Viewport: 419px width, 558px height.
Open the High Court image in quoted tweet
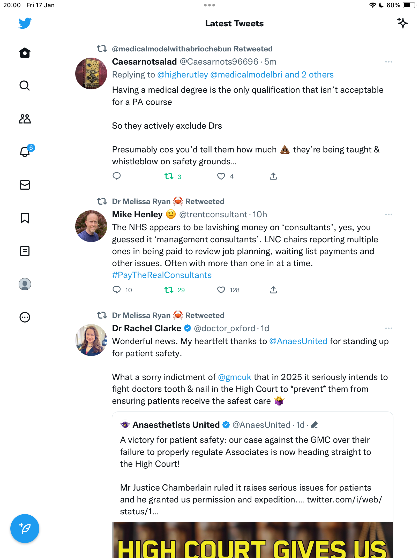pyautogui.click(x=253, y=540)
